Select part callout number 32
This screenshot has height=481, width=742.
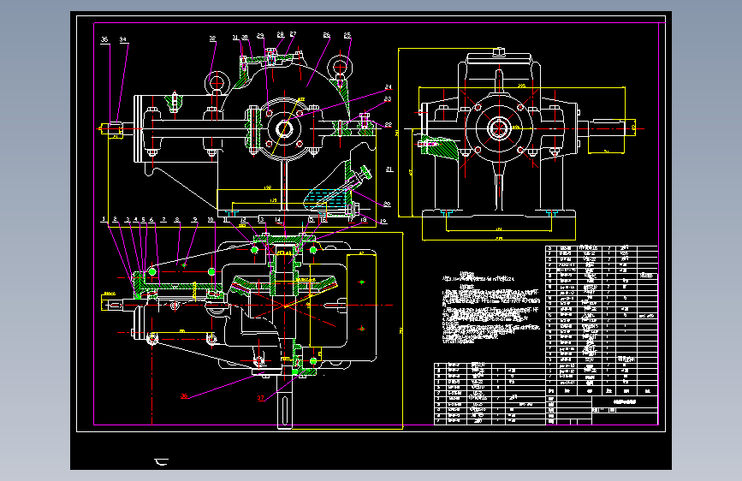coord(212,39)
